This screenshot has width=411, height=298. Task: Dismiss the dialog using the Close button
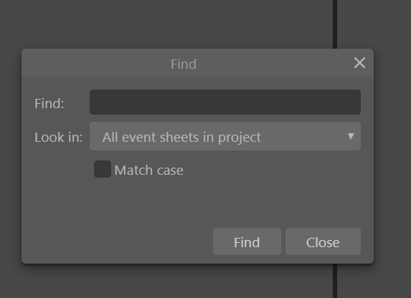[x=323, y=241]
